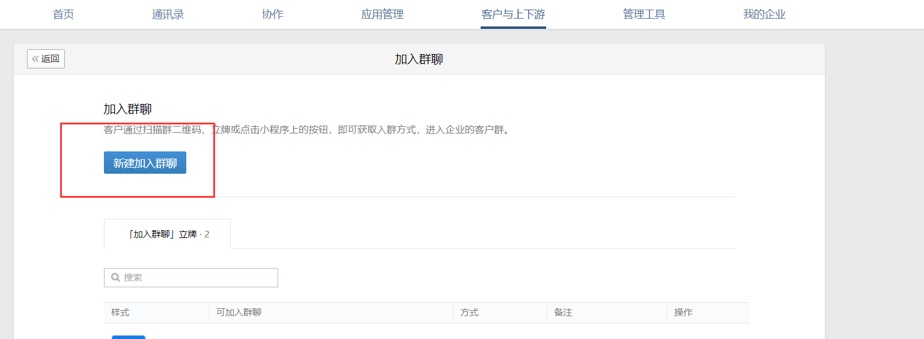Click the 返回 back button
Viewport: 924px width, 339px height.
(46, 59)
